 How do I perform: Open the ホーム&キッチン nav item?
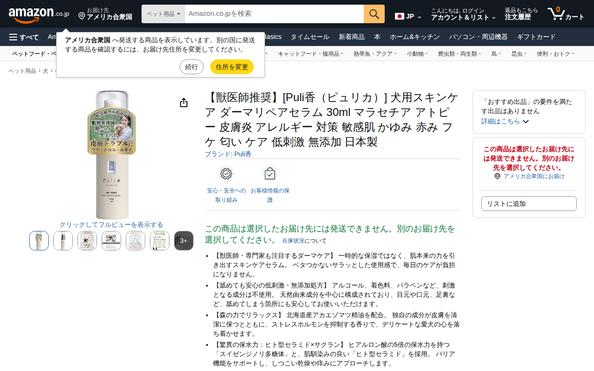point(416,37)
